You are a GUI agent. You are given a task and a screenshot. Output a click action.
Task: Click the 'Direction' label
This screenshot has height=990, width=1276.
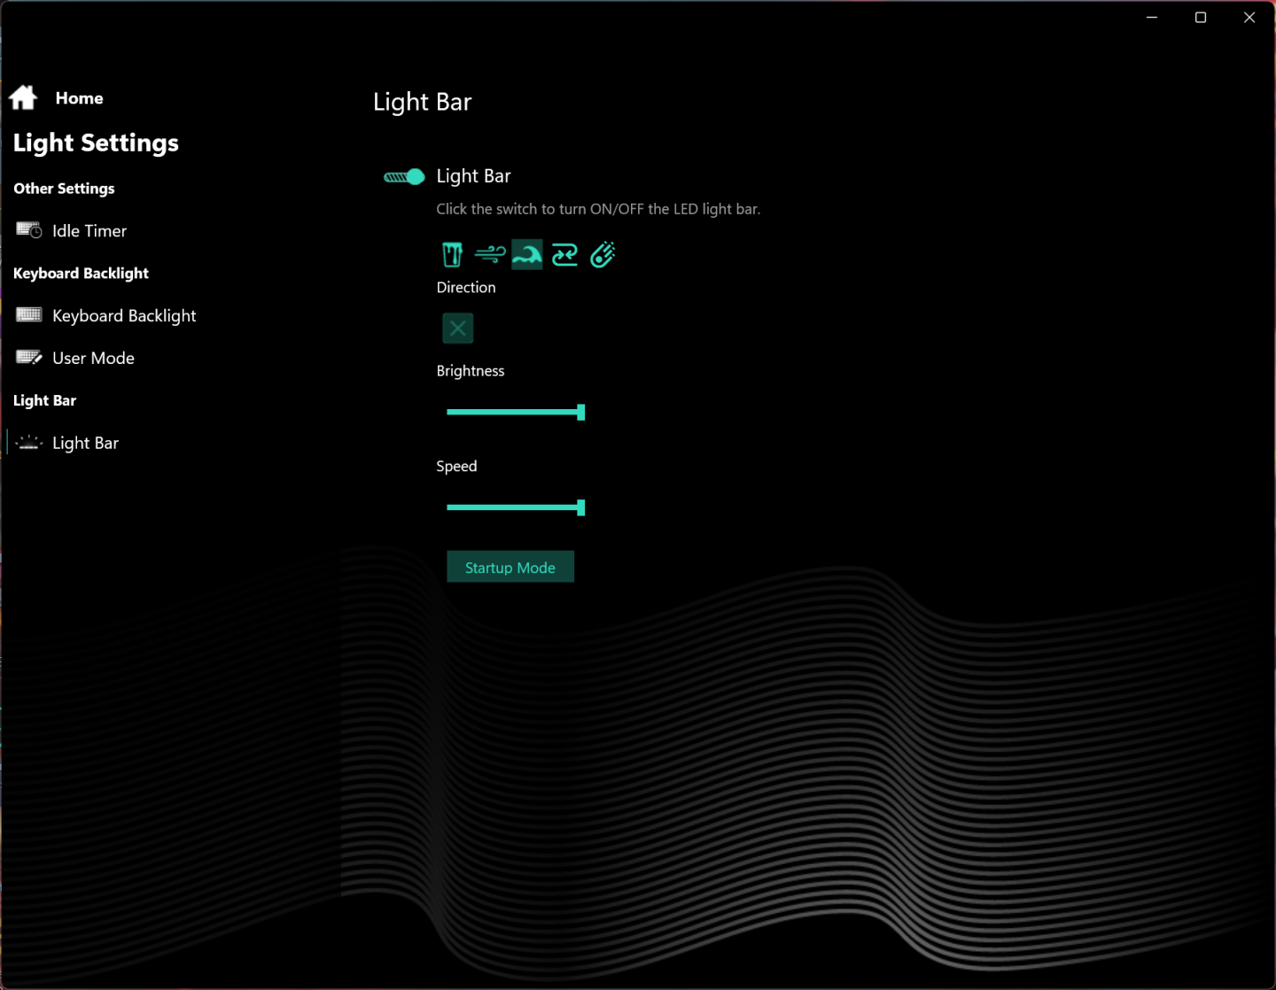point(466,288)
